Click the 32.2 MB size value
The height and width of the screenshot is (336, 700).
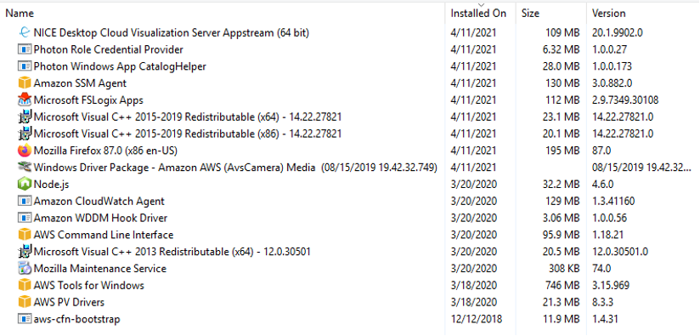tap(562, 185)
